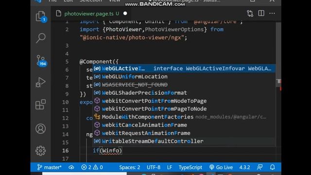Open the Search view icon
The width and height of the screenshot is (311, 175).
click(41, 38)
